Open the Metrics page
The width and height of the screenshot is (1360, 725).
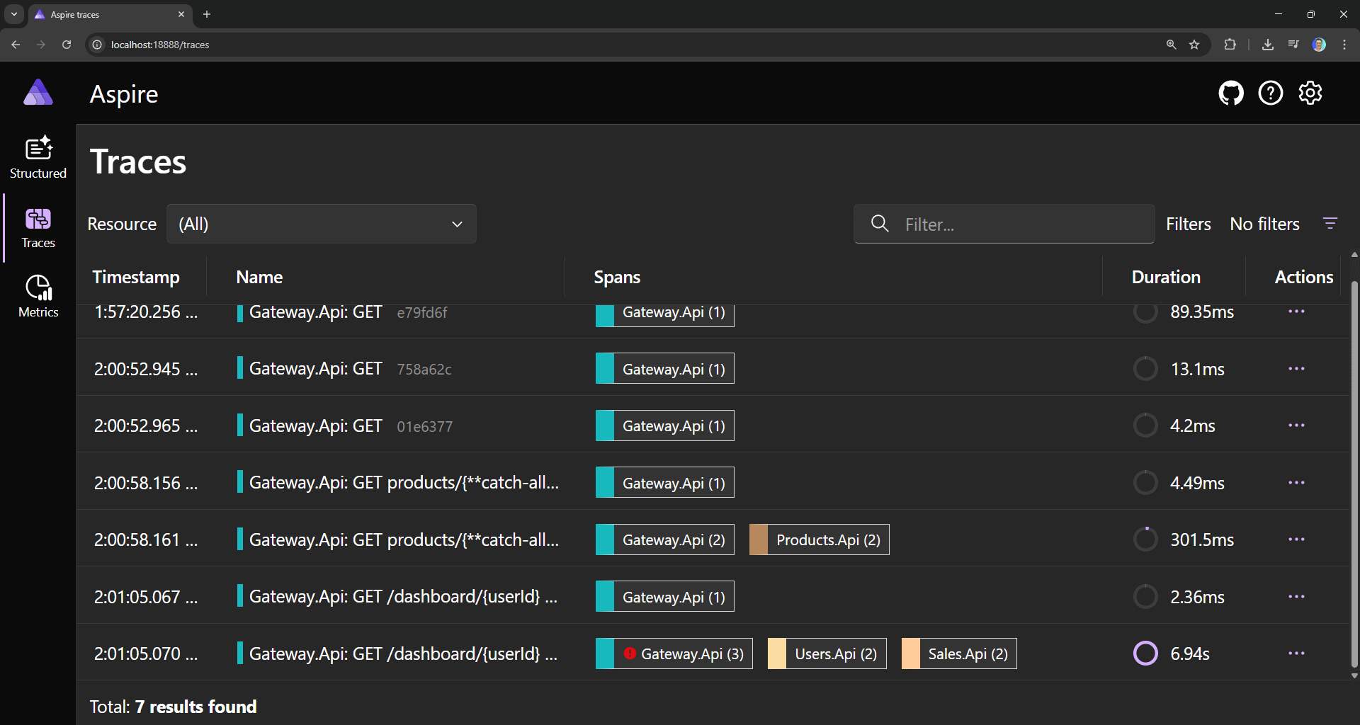coord(38,295)
